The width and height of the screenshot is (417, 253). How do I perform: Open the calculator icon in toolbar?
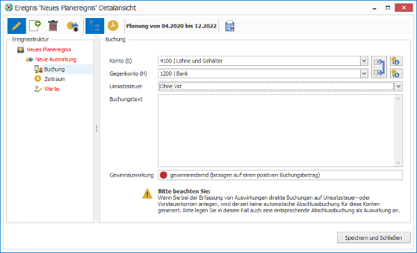tap(230, 26)
